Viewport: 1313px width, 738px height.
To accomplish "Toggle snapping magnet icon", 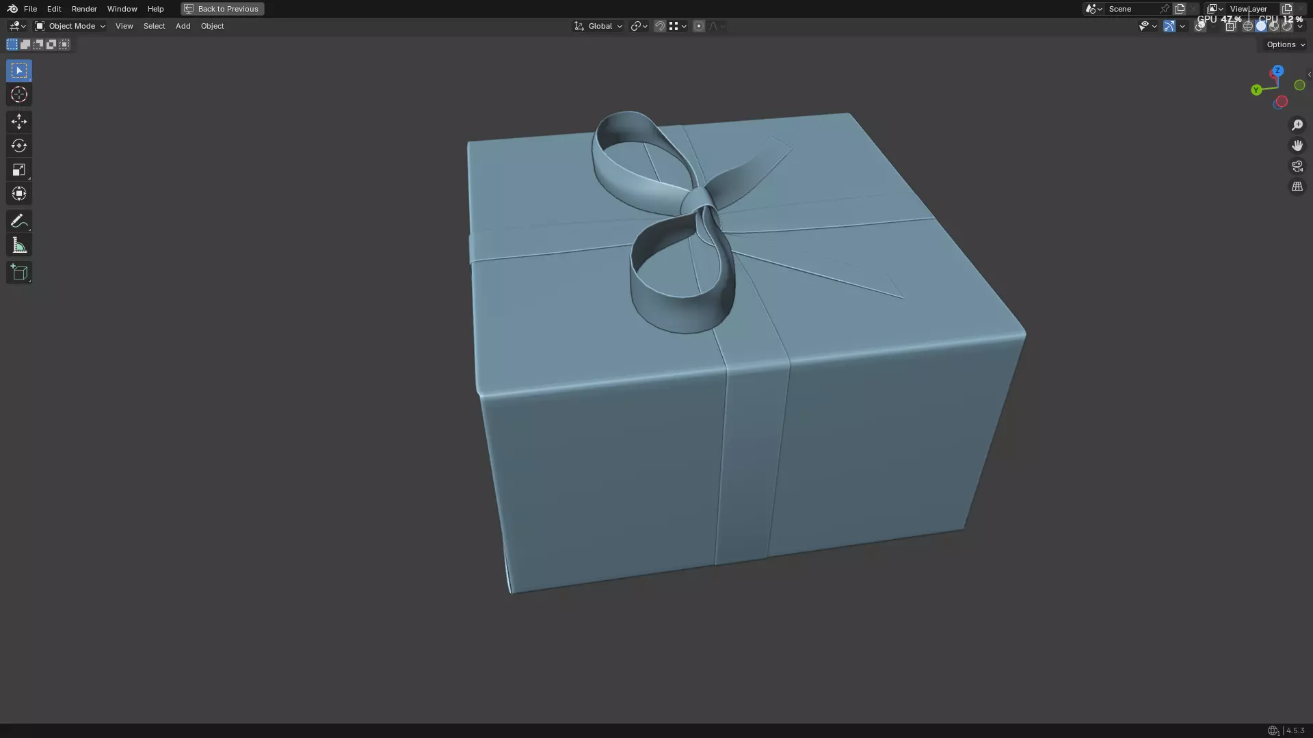I will pyautogui.click(x=660, y=26).
